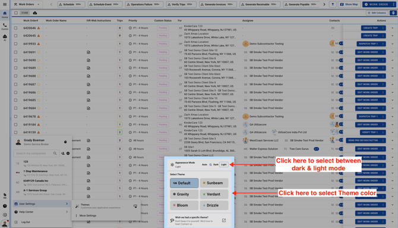Open Dispatch Trip 1 options for 6419933

383,44
